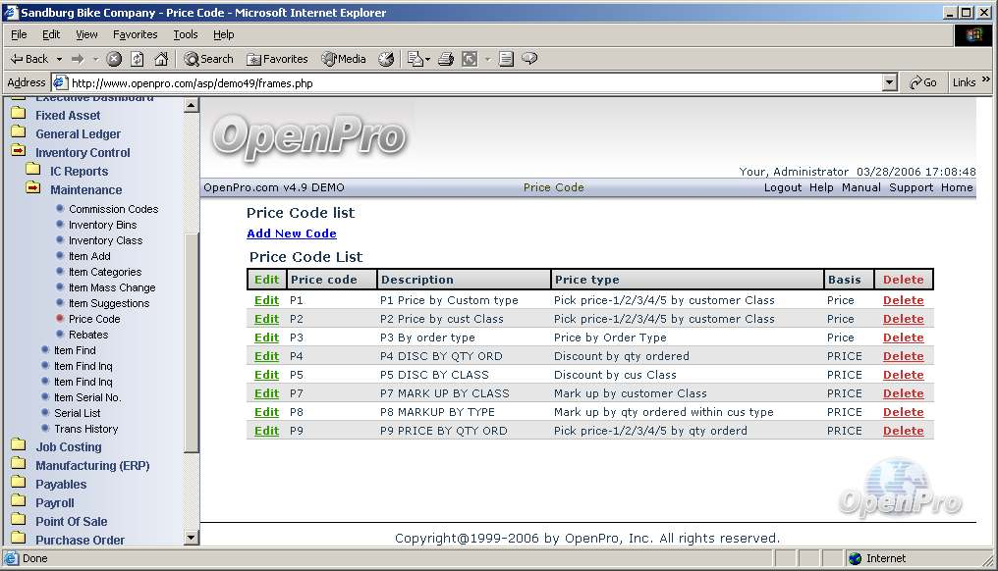Click Edit for price code P4
This screenshot has height=571, width=998.
tap(266, 356)
